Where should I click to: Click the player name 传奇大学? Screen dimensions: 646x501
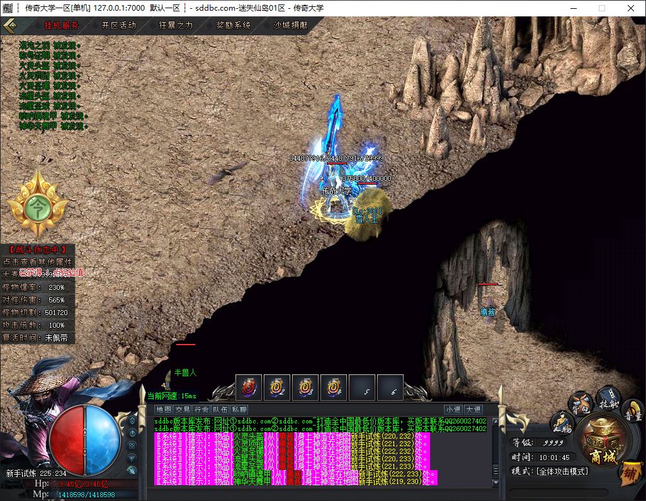[x=337, y=191]
